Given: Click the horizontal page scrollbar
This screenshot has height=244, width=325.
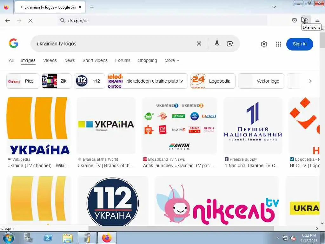Looking at the screenshot, I should coord(181,228).
